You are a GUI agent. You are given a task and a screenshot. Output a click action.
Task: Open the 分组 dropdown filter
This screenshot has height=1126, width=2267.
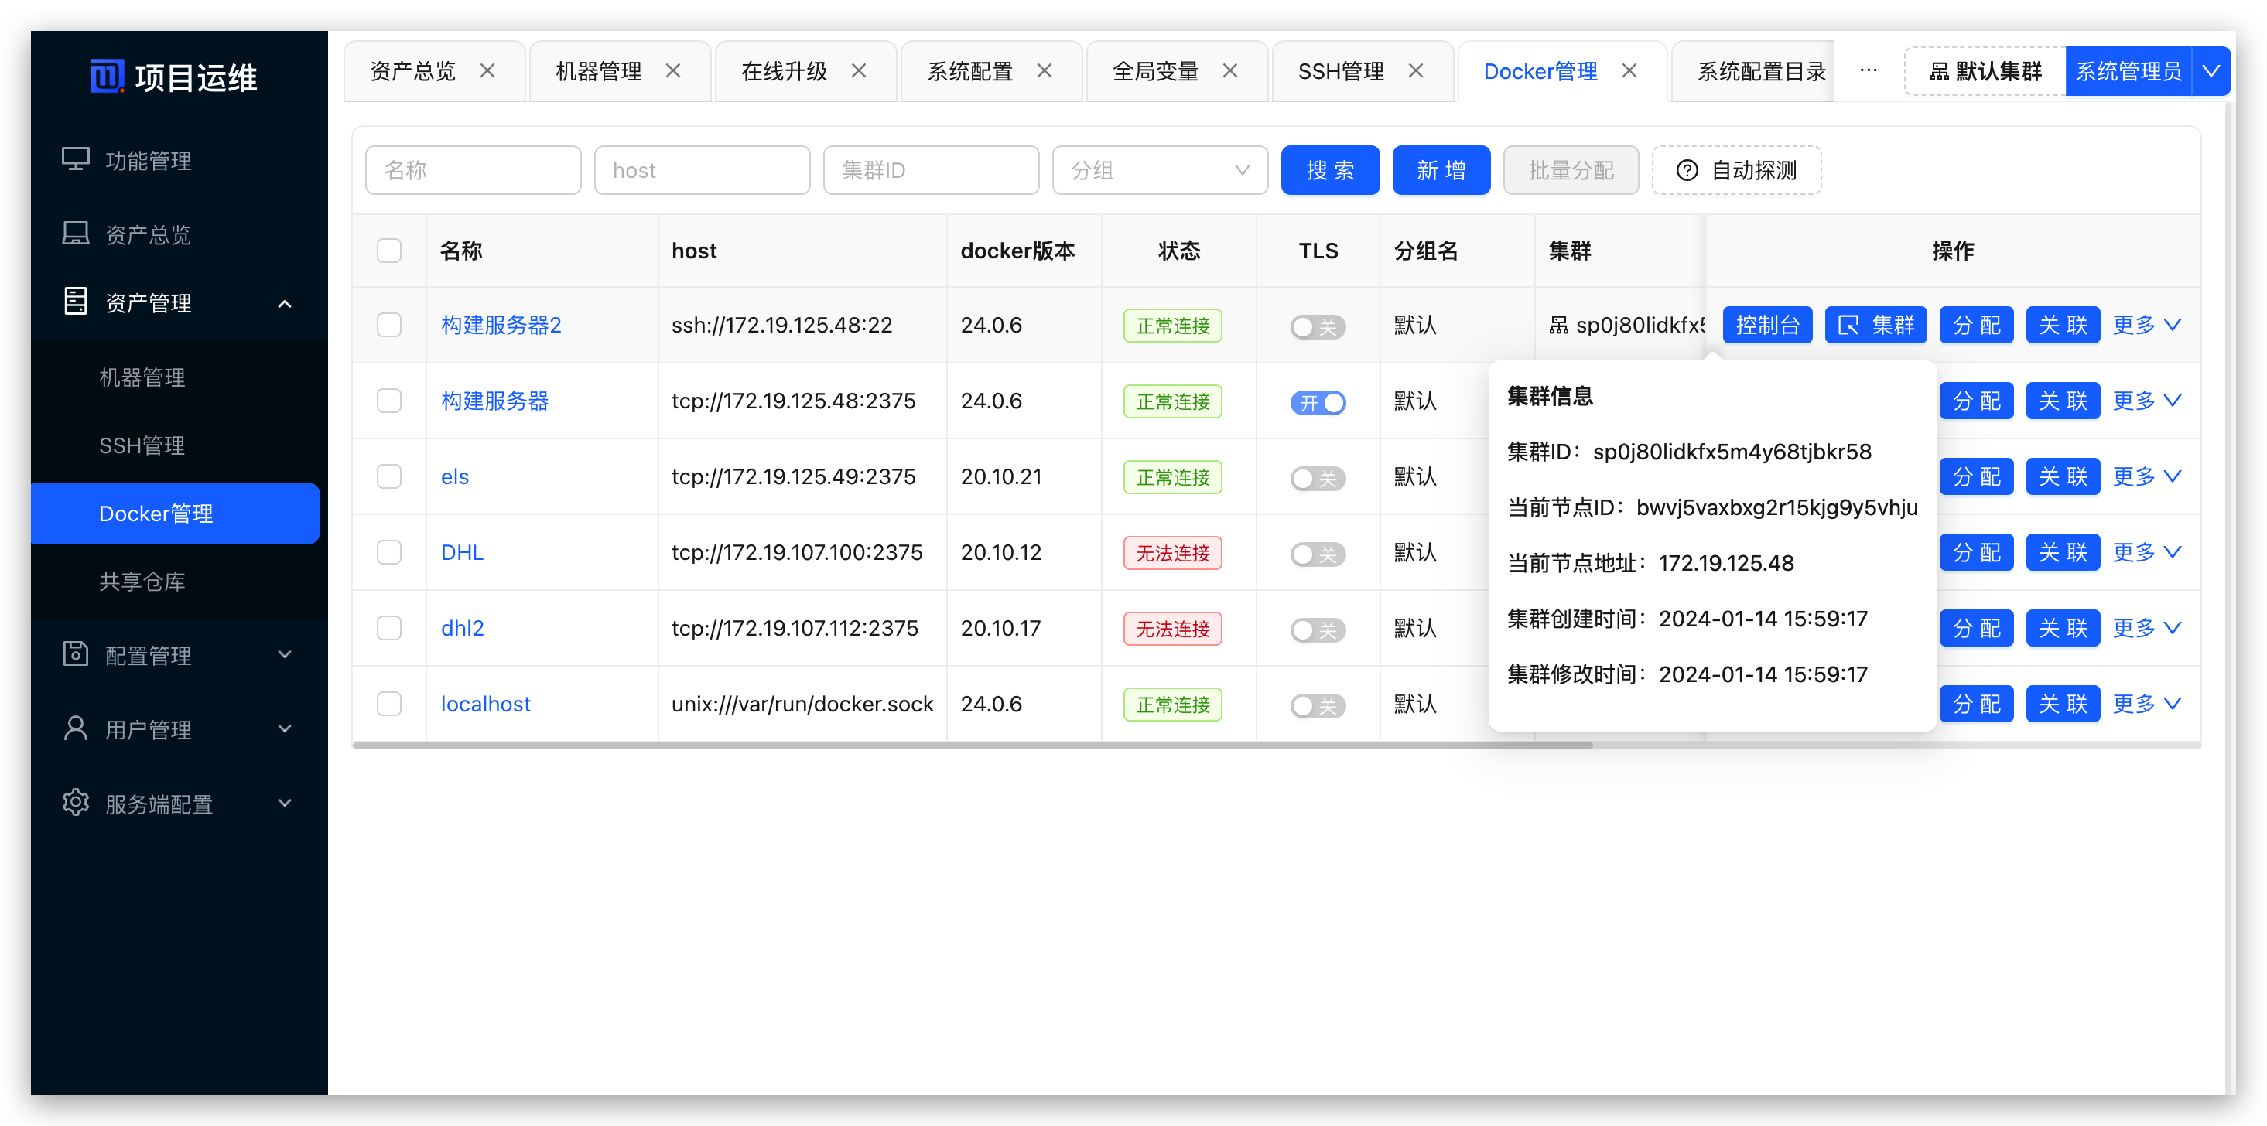pyautogui.click(x=1159, y=171)
